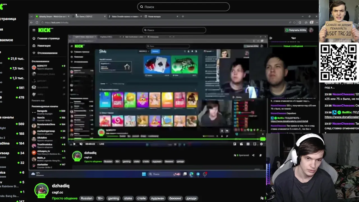359x202 pixels.
Task: Collapse the chat panel with the arrow icon
Action: click(x=271, y=38)
